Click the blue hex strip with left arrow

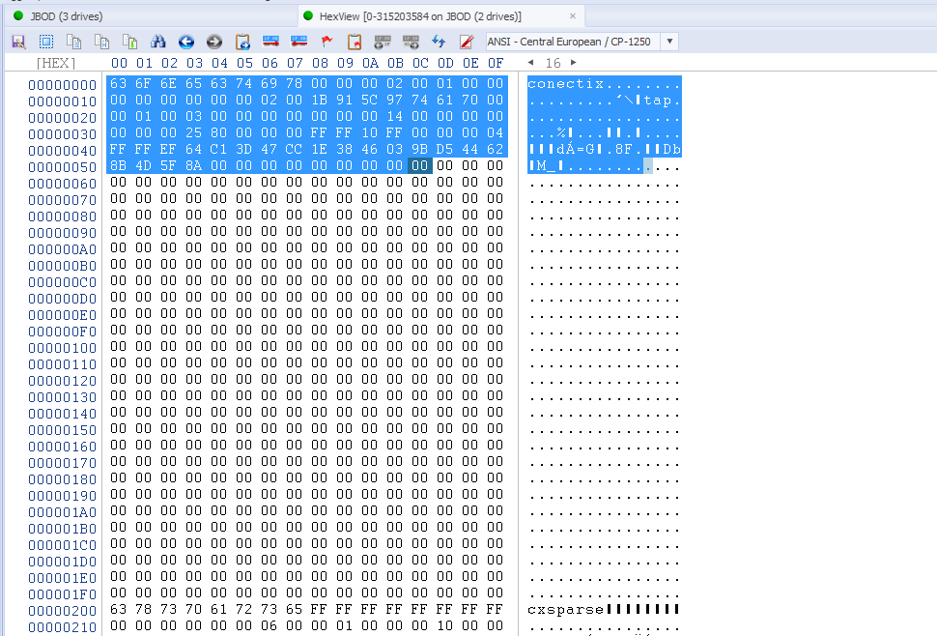[298, 42]
